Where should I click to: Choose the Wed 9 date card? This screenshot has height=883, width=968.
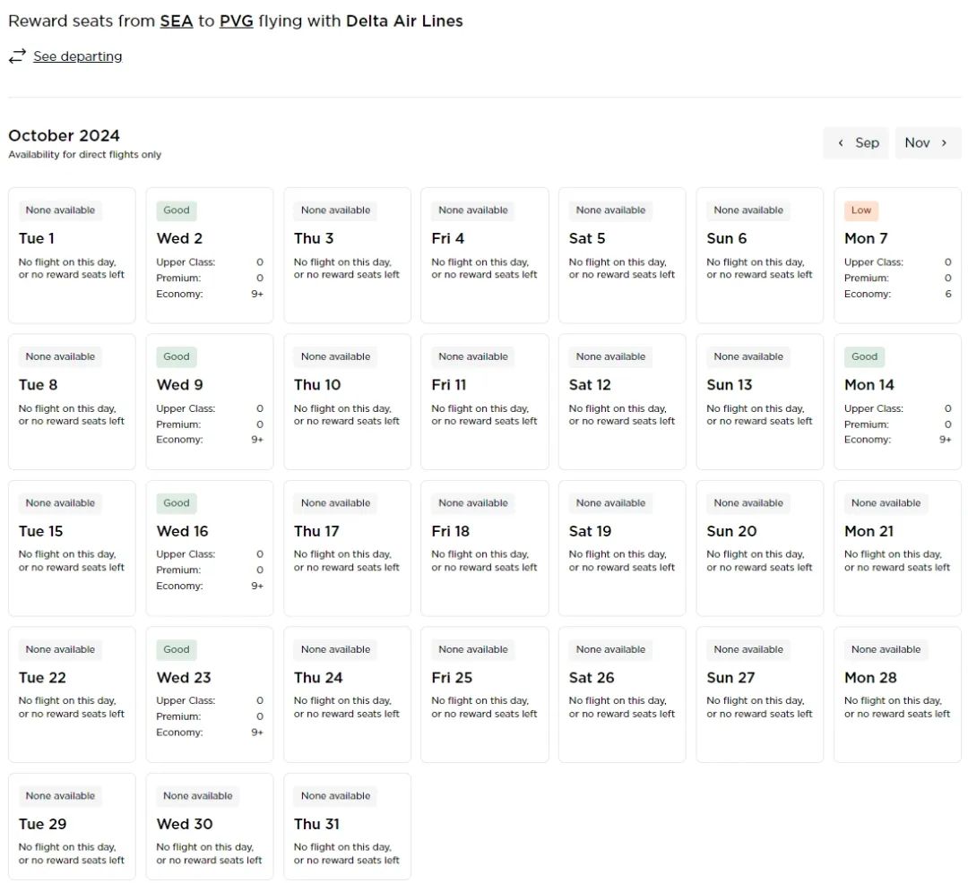(210, 401)
